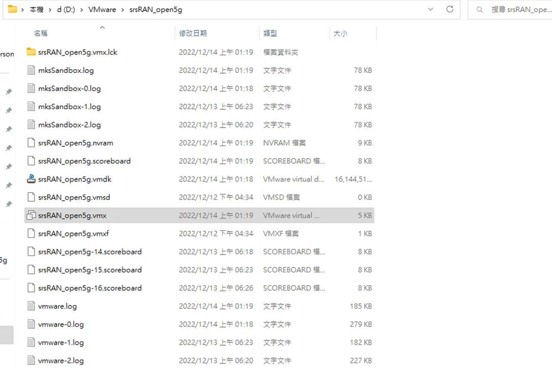Image resolution: width=552 pixels, height=370 pixels.
Task: Select the vmware-1.log file name
Action: 61,343
